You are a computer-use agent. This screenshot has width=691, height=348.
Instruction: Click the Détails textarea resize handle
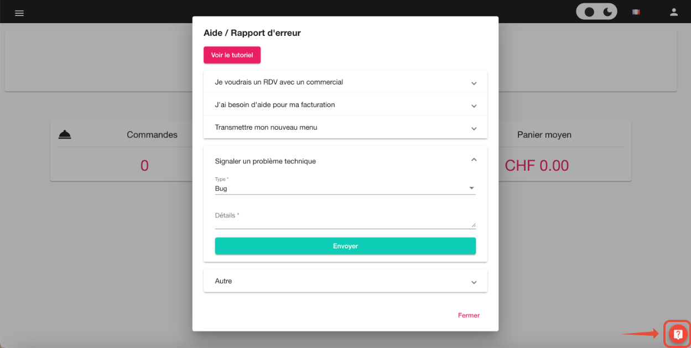pos(474,225)
